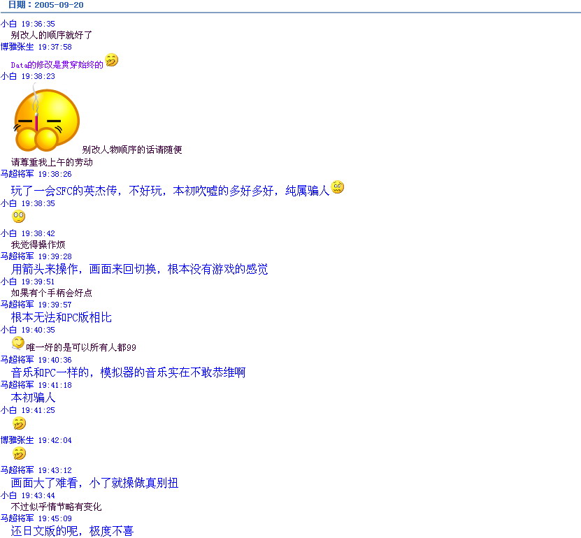Click the dizzy emoji after '纯属骗人'

(338, 187)
